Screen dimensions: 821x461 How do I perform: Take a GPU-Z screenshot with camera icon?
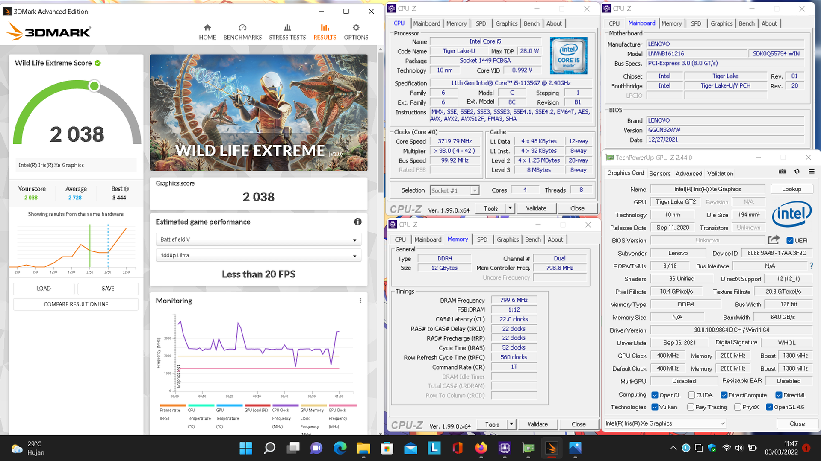pos(782,172)
